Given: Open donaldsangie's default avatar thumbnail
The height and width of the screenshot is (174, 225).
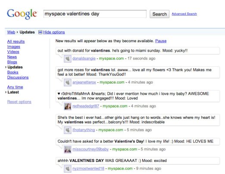Looking at the screenshot, I should pos(68,59).
